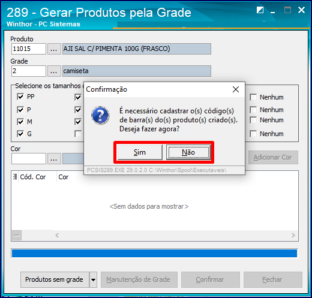Click the grade description camiseta
The width and height of the screenshot is (312, 298).
(x=137, y=71)
